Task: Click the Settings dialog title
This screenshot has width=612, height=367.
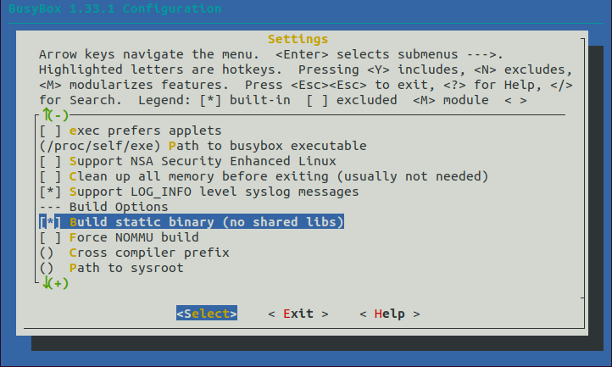Action: (298, 39)
